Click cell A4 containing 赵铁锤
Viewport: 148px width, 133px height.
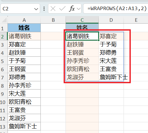pyautogui.click(x=24, y=53)
